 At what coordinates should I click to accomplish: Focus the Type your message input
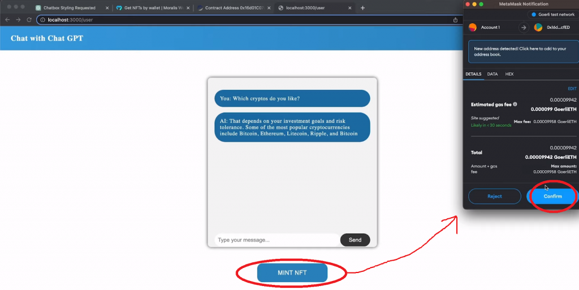[276, 240]
